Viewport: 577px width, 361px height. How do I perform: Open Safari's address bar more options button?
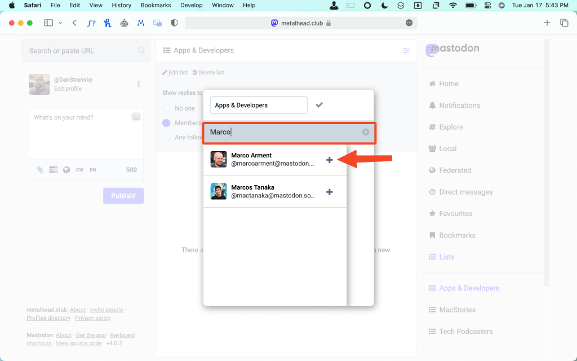click(x=410, y=23)
